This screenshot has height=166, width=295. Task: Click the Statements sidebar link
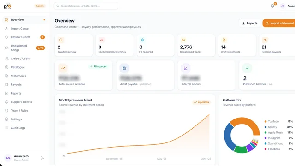pos(25,76)
